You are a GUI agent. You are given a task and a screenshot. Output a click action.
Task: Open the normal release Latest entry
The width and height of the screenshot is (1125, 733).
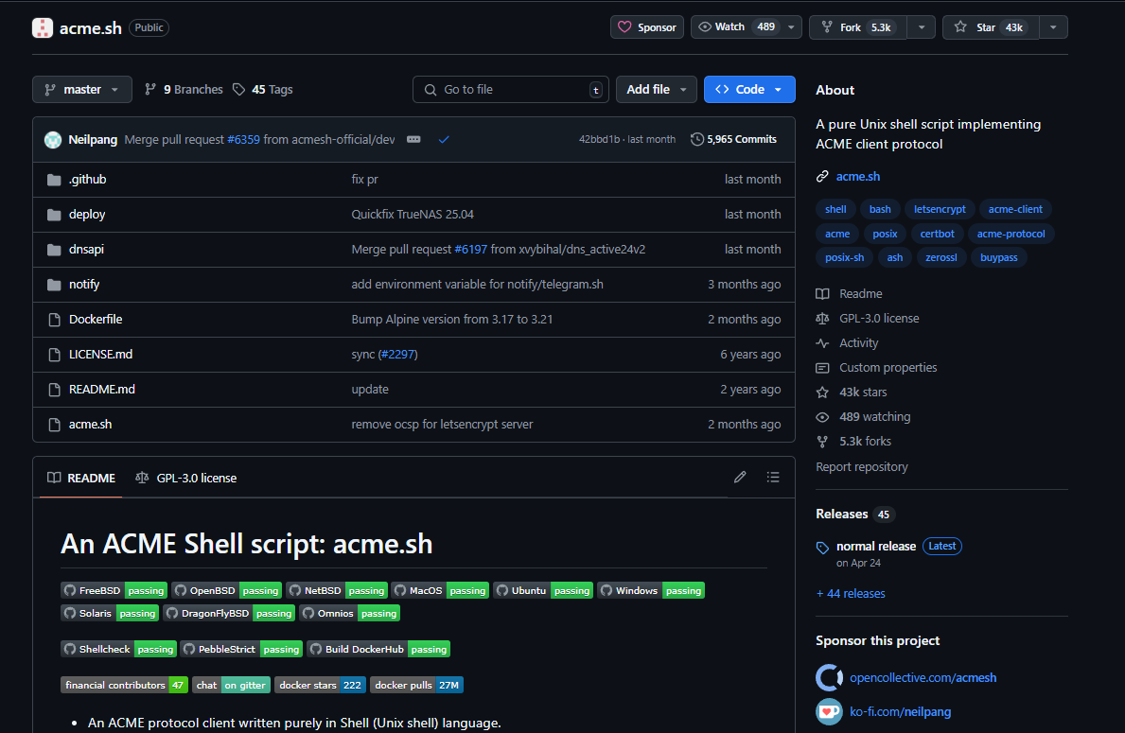(889, 553)
